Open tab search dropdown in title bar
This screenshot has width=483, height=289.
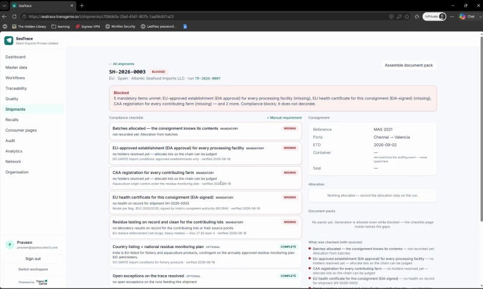(x=4, y=5)
